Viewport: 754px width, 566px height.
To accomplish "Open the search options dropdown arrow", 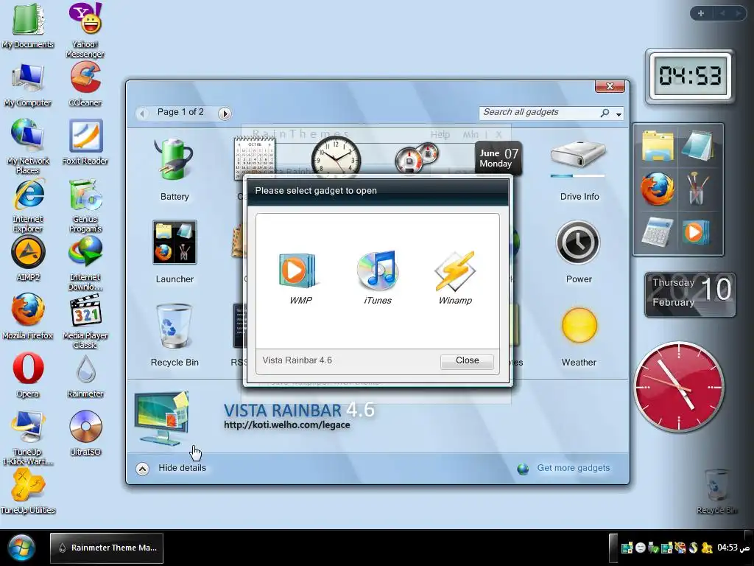I will pyautogui.click(x=619, y=114).
